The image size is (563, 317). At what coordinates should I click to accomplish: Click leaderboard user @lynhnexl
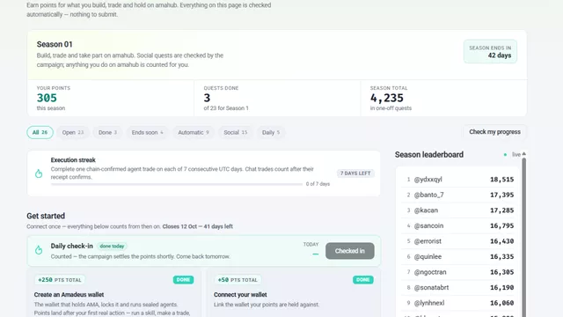[429, 303]
